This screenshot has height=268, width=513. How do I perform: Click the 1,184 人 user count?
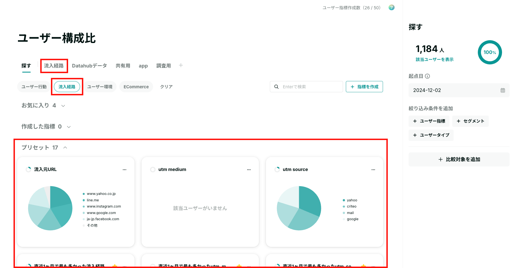pos(430,49)
